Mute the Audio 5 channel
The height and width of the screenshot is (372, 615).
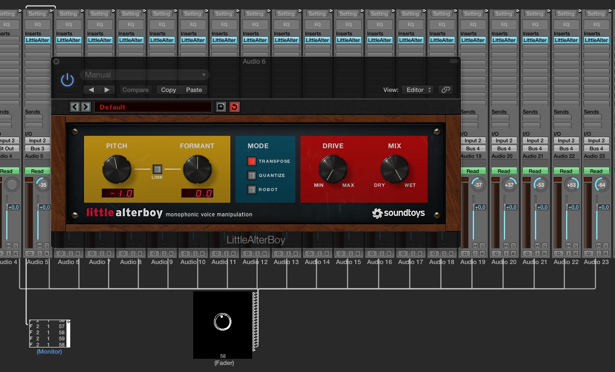click(40, 246)
